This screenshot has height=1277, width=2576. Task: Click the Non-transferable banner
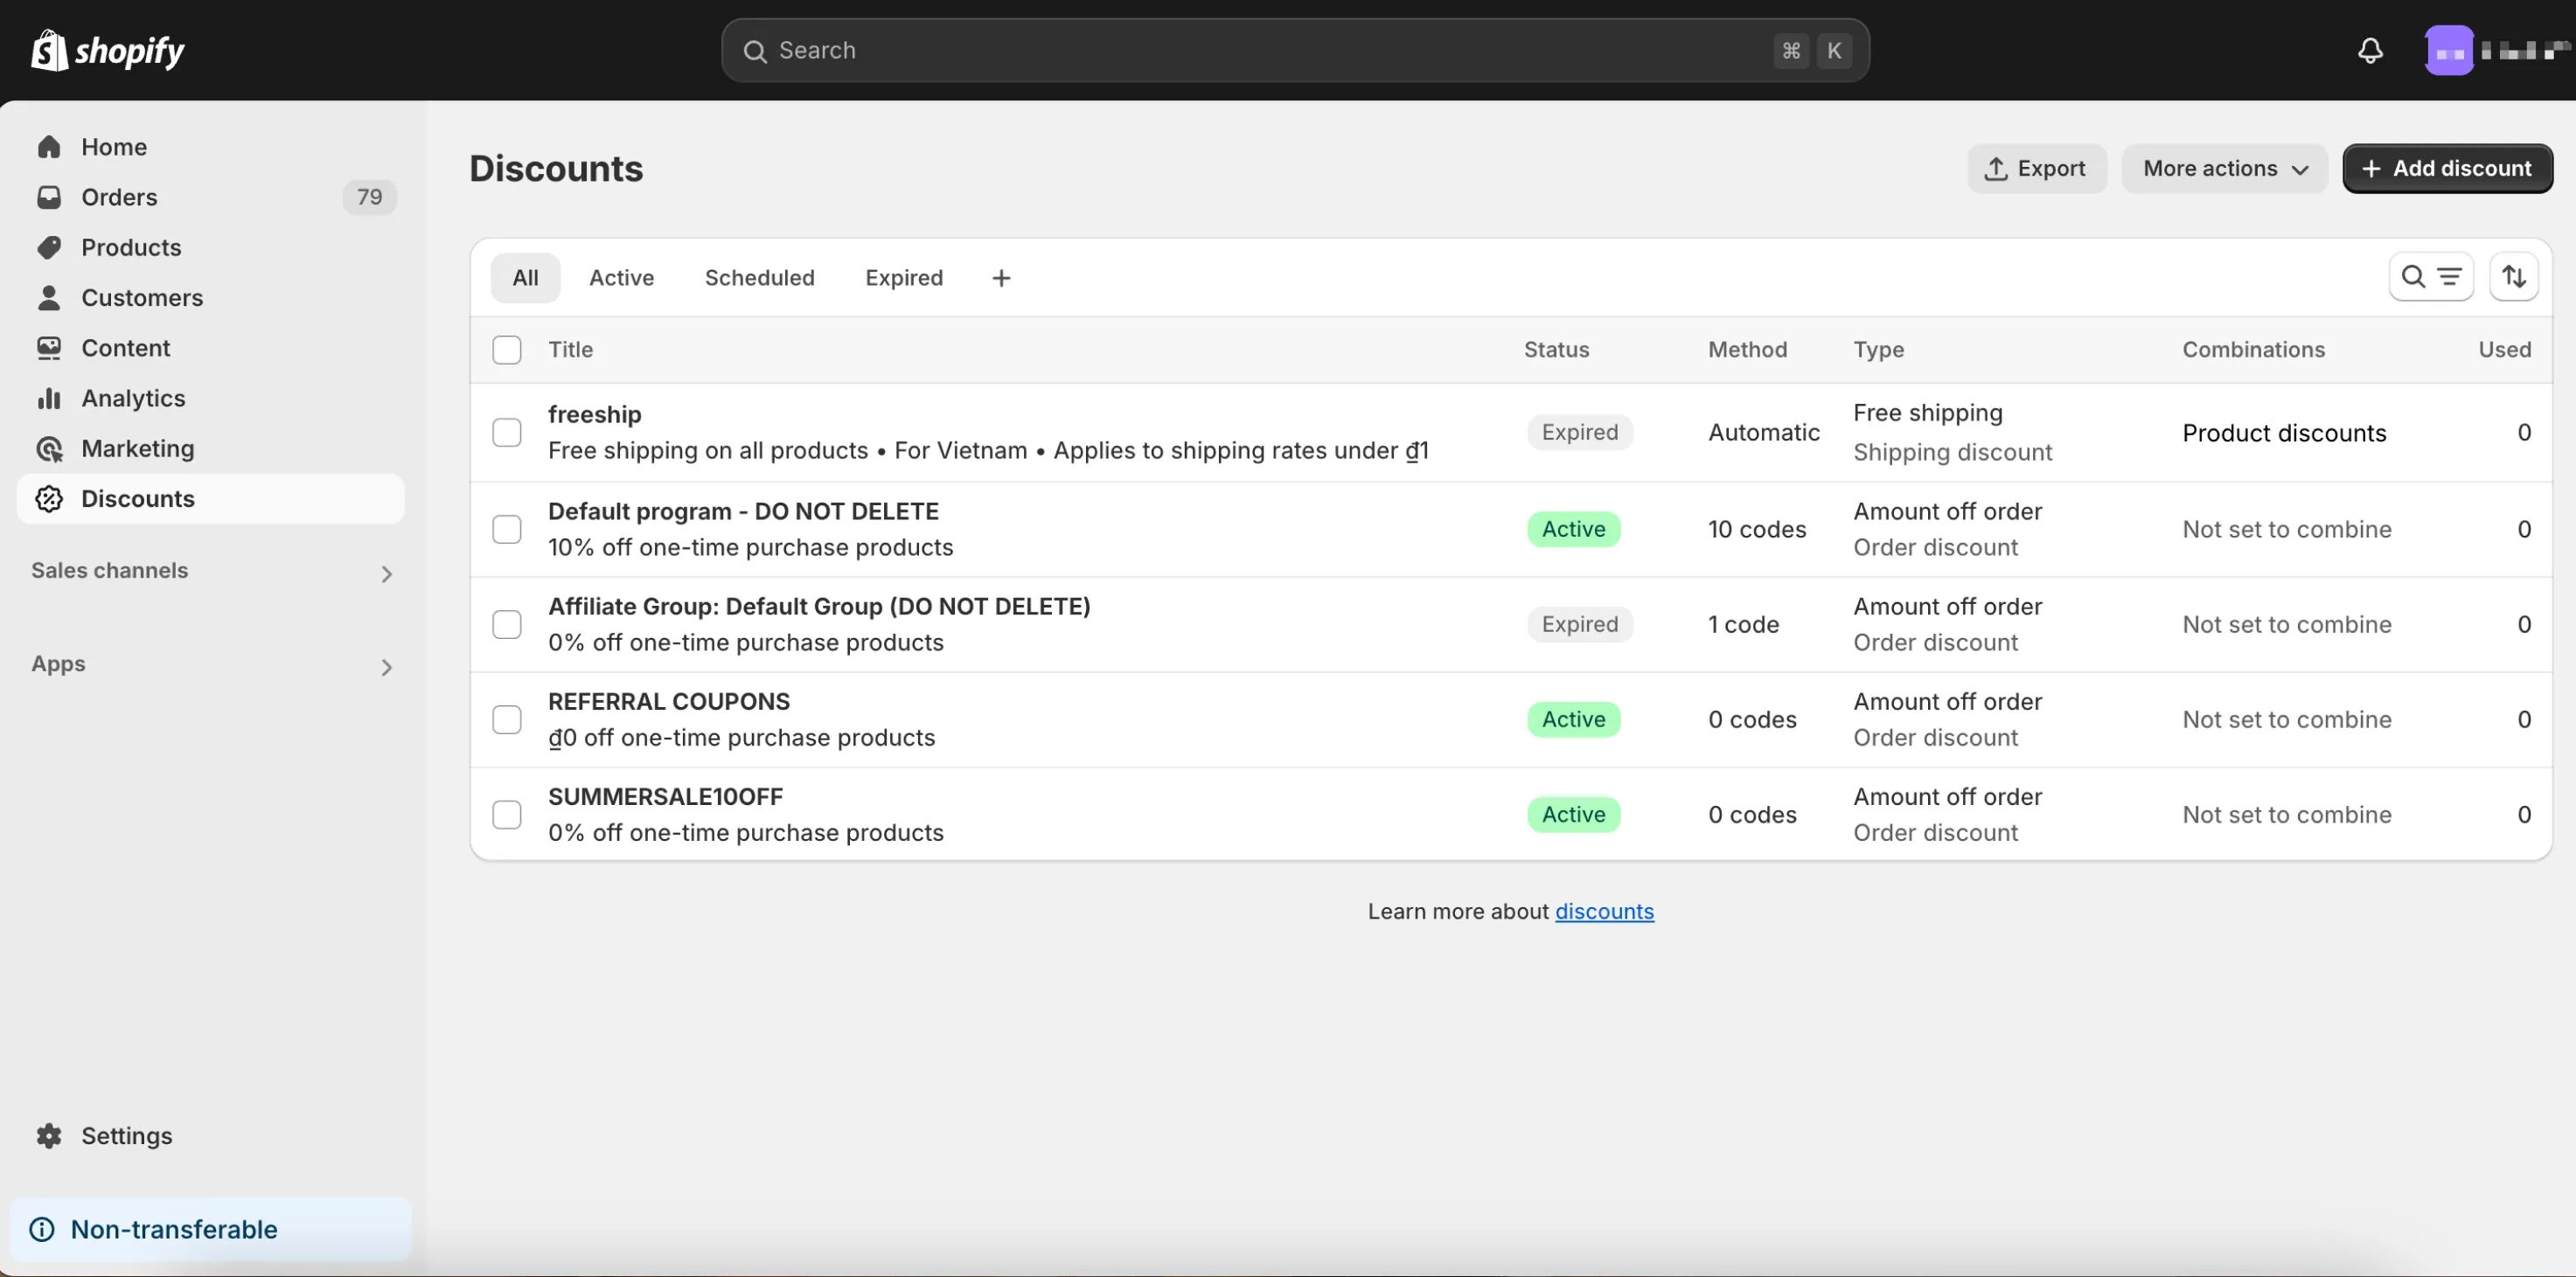click(211, 1229)
